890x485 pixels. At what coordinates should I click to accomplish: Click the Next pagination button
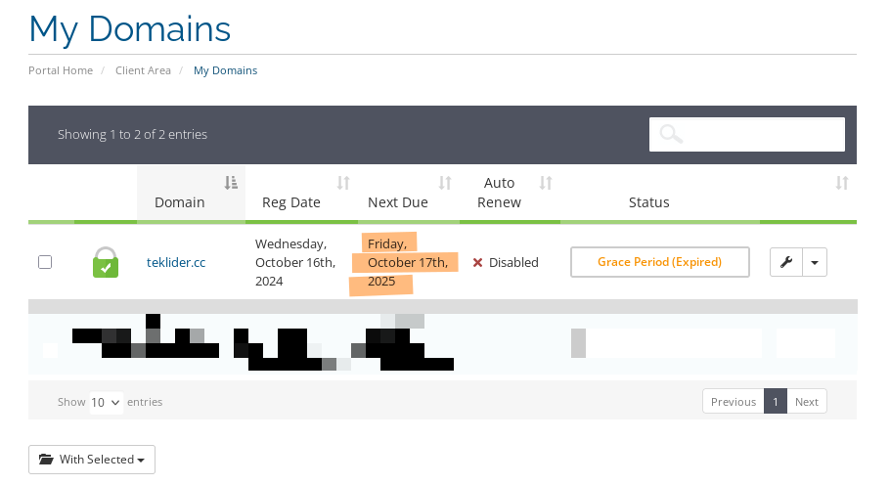[807, 402]
